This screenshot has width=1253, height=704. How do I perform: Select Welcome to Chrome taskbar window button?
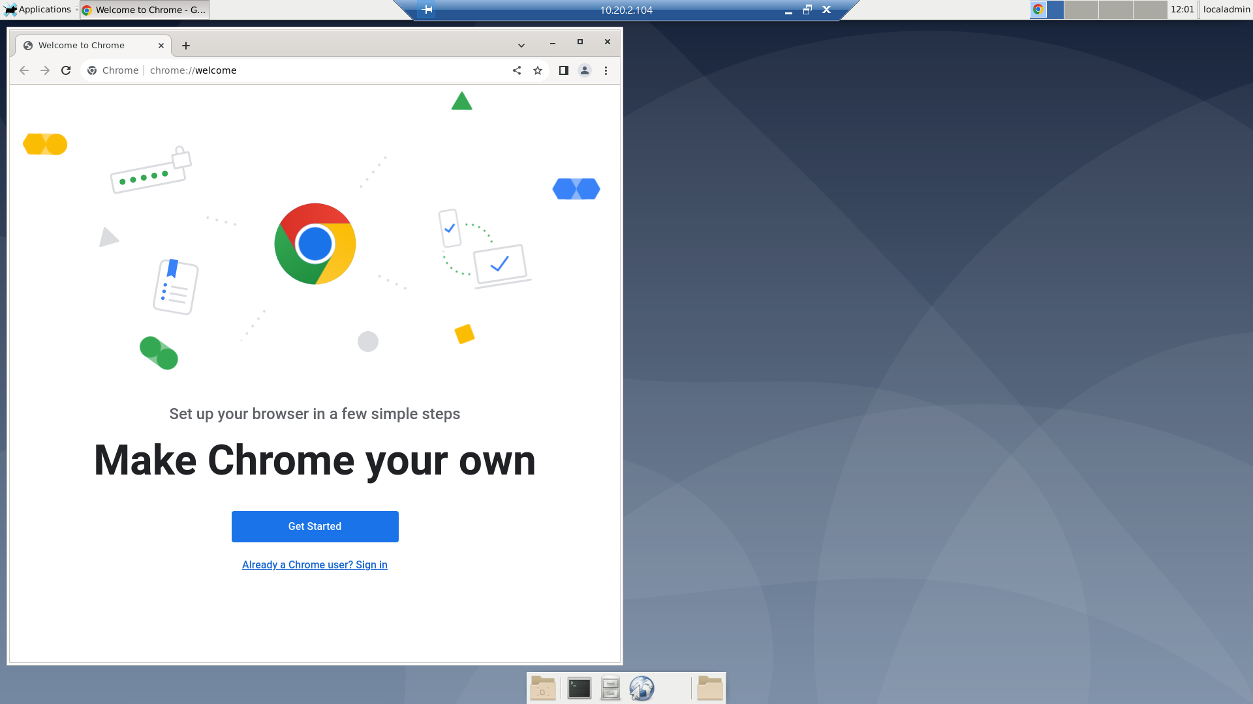click(x=145, y=10)
